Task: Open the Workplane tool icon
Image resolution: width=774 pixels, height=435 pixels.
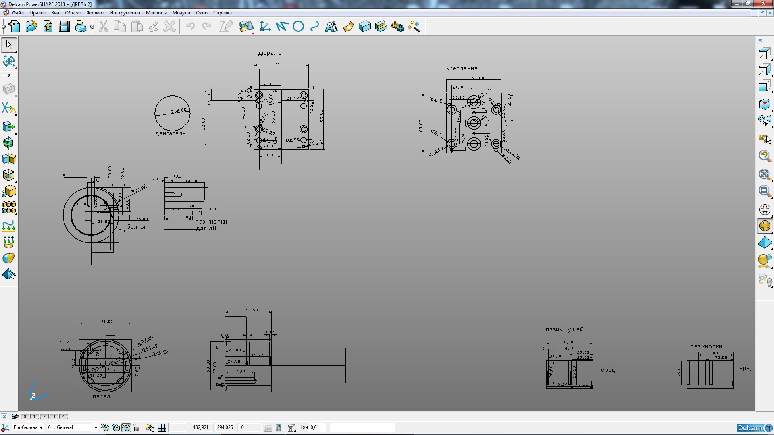Action: [265, 27]
